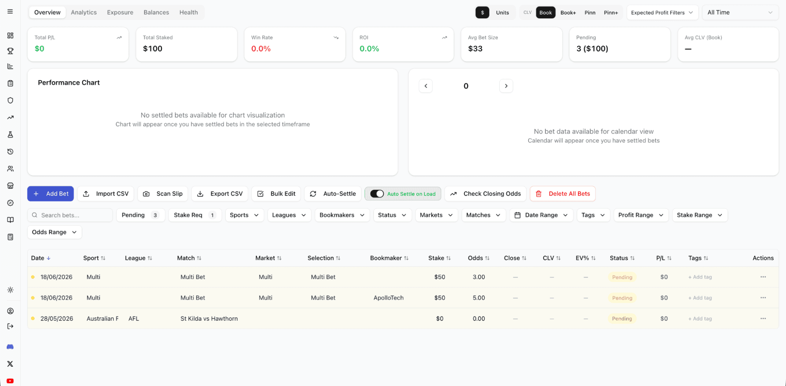Go to previous calendar period with left chevron
Screen dimensions: 786x386
point(425,86)
